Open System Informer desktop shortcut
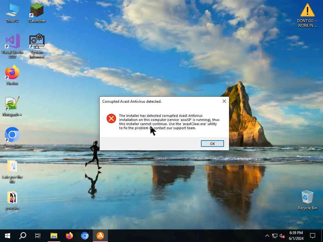Screen dimensions: 323x242 pyautogui.click(x=37, y=46)
